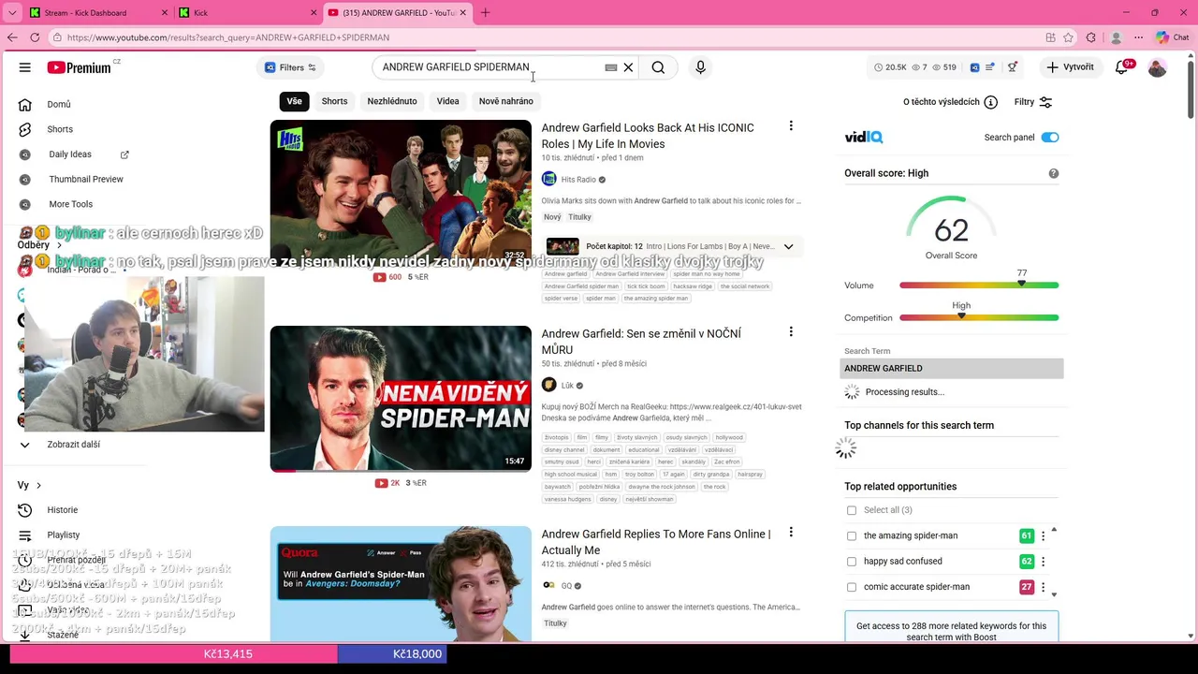Open video options for ICONIC Roles video

pyautogui.click(x=791, y=125)
